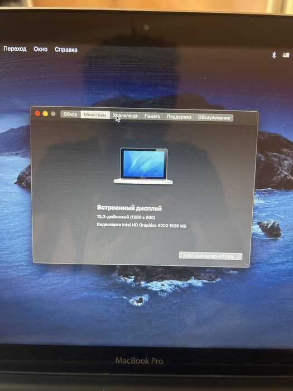This screenshot has height=391, width=293.
Task: Switch to the Обзор tab
Action: click(x=70, y=114)
